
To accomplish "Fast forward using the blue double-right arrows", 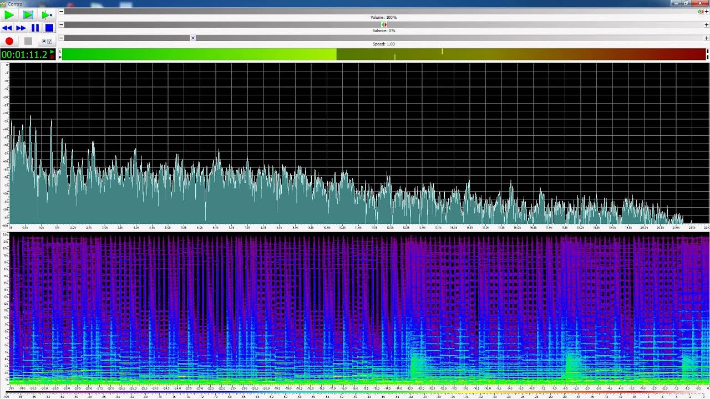I will (x=21, y=28).
